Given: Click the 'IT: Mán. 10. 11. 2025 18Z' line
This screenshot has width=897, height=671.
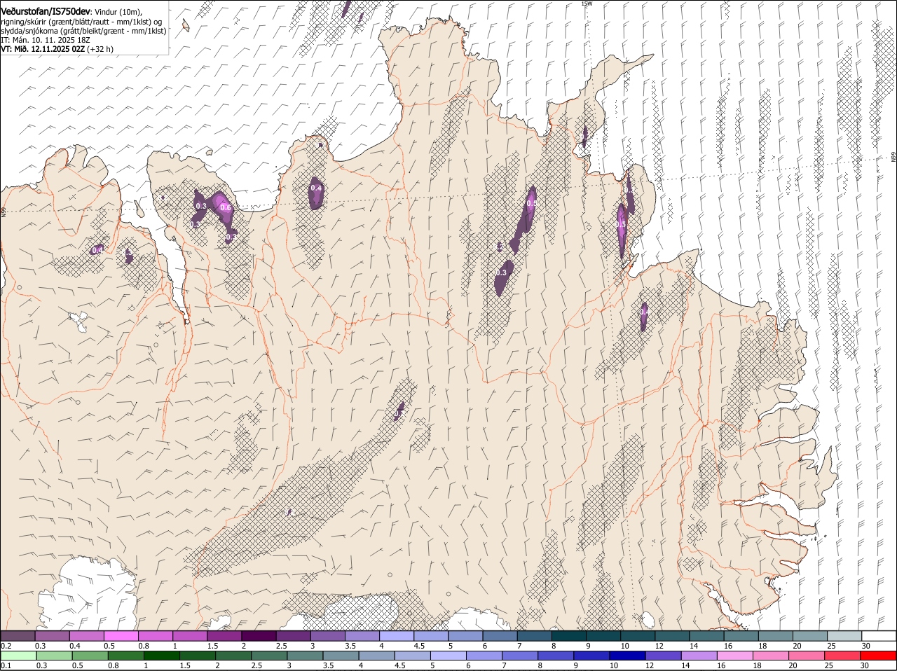Looking at the screenshot, I should (46, 40).
